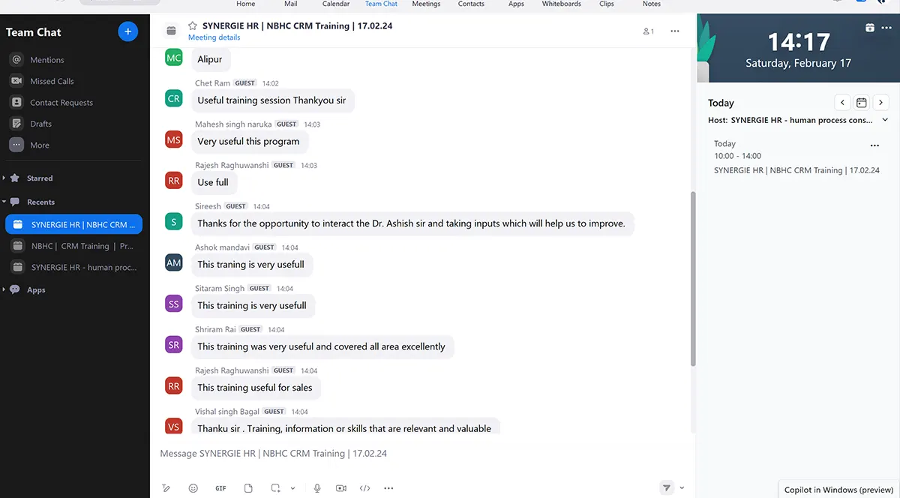This screenshot has height=498, width=900.
Task: Click the chat message scrollbar
Action: (x=692, y=277)
